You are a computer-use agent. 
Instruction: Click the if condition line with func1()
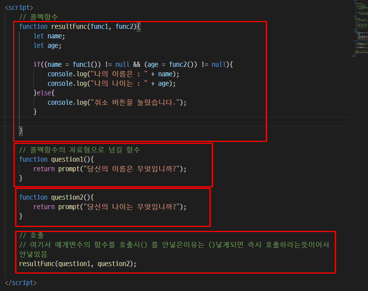(x=133, y=64)
